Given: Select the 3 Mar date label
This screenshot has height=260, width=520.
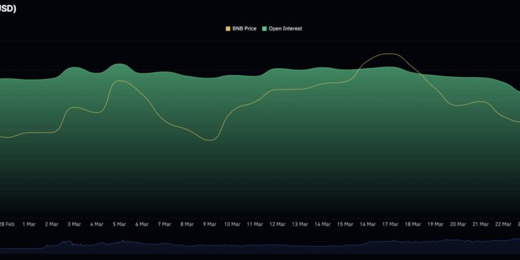Looking at the screenshot, I should [x=74, y=224].
